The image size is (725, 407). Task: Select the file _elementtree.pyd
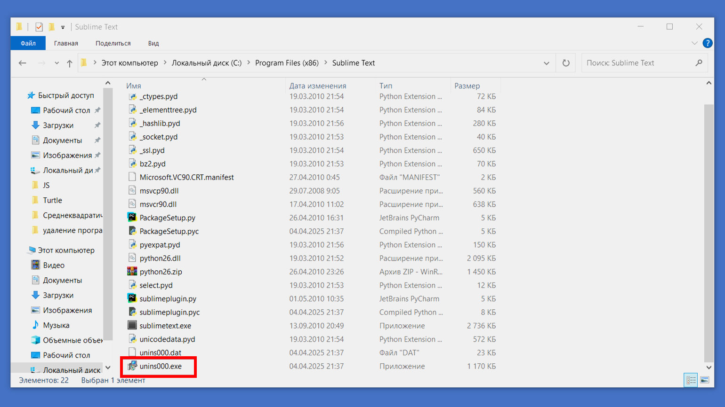pos(168,110)
